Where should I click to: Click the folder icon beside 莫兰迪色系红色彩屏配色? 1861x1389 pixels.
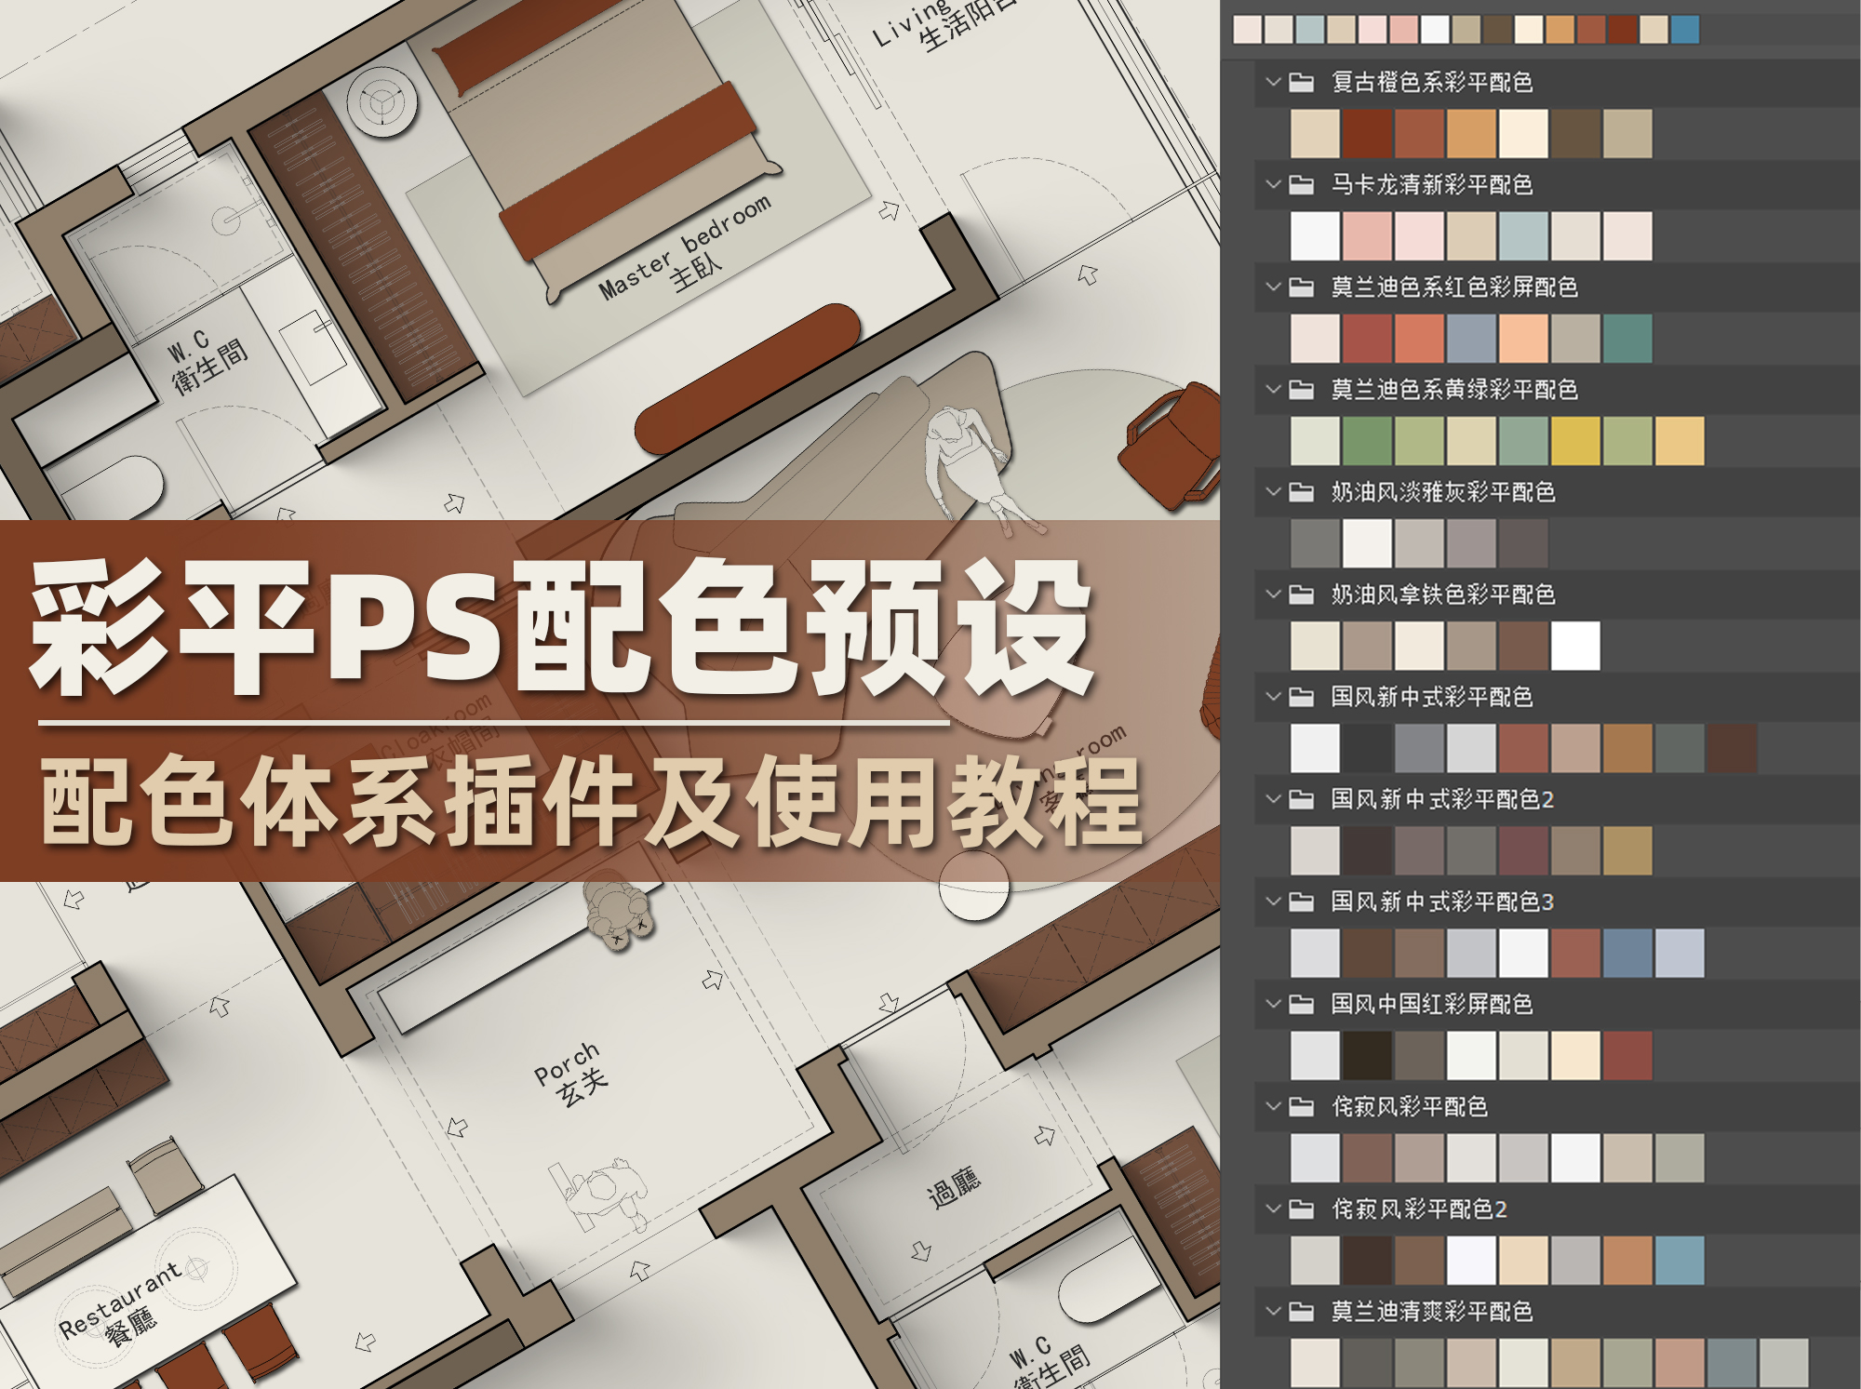pos(1302,287)
